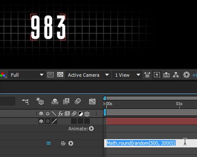Toggle the Transparency Grid checkerboard icon
Screen dimensions: 197x157
60,75
